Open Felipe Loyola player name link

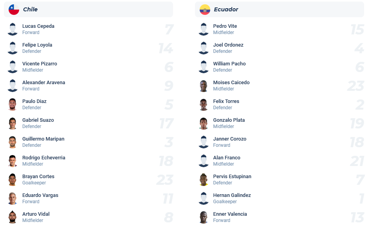(37, 45)
